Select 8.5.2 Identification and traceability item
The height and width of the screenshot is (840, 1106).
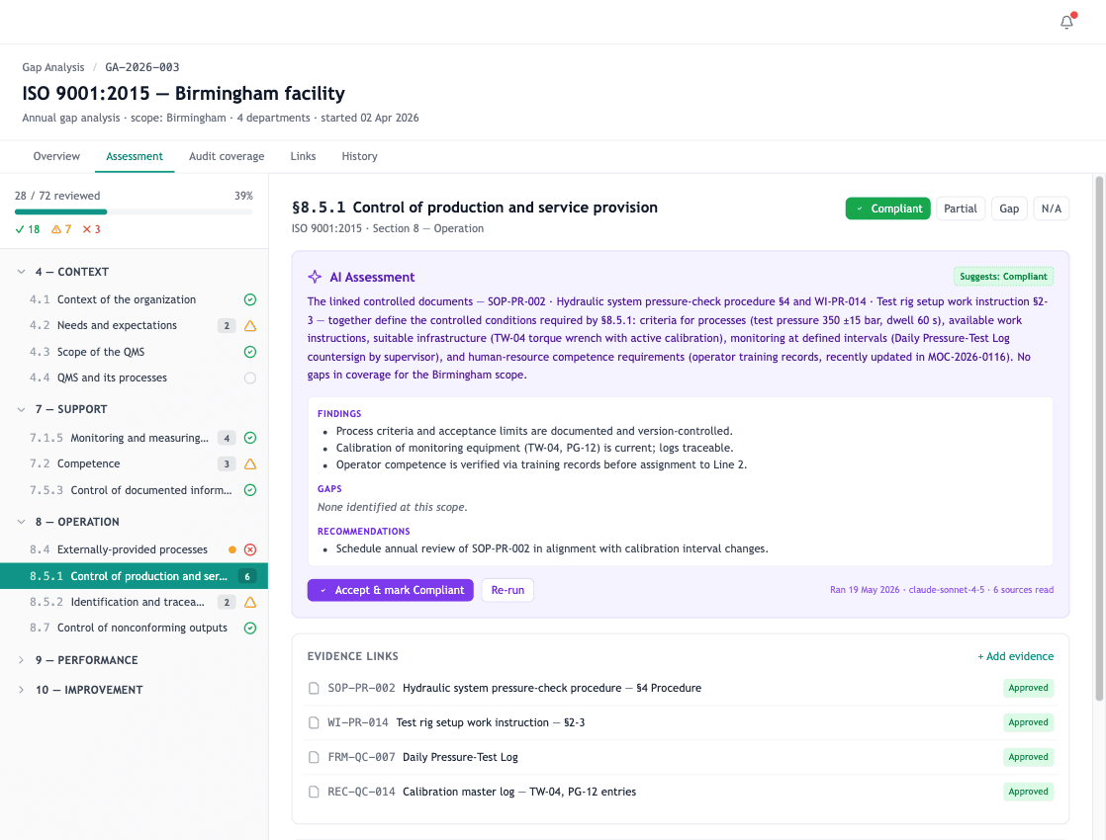[x=134, y=602]
